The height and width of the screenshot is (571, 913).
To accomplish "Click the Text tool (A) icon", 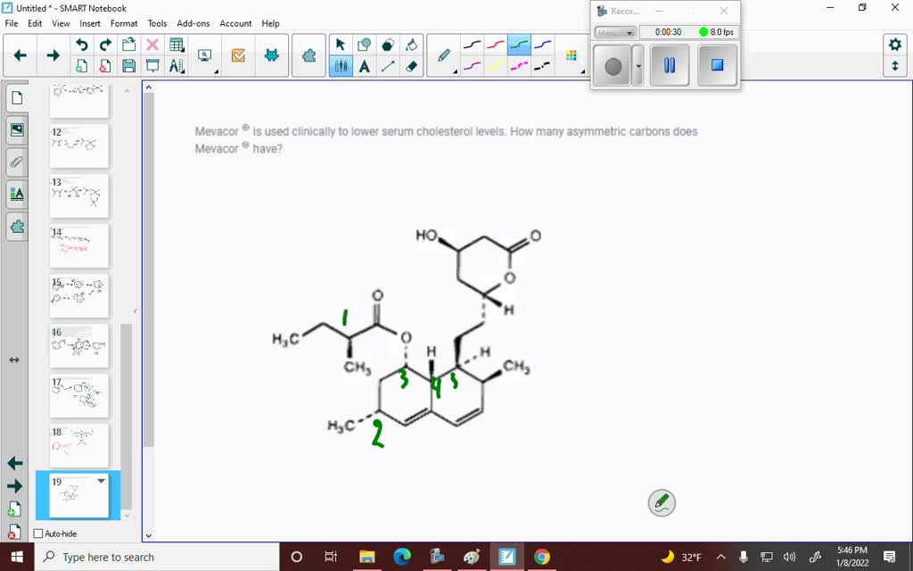I will point(365,65).
